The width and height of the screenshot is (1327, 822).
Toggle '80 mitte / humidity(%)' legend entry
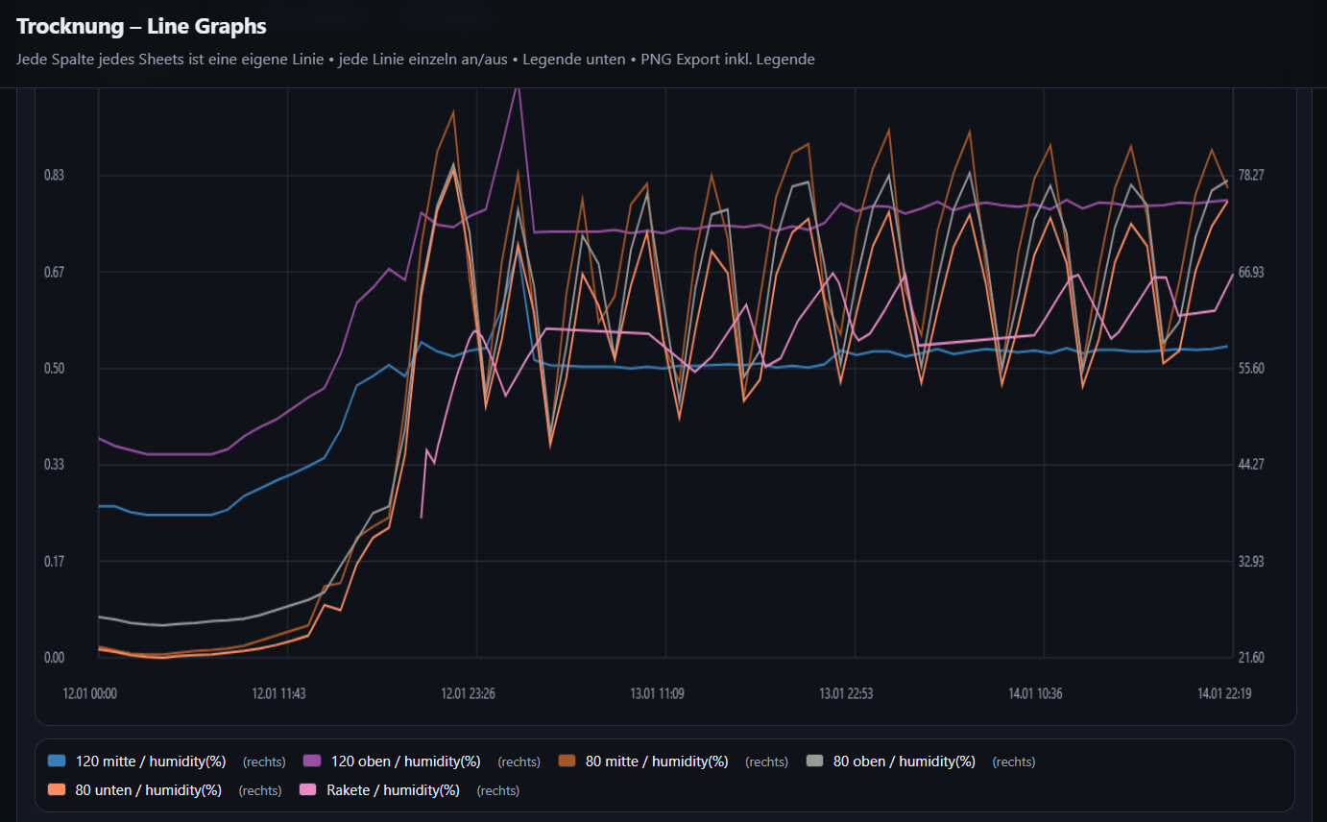point(657,762)
